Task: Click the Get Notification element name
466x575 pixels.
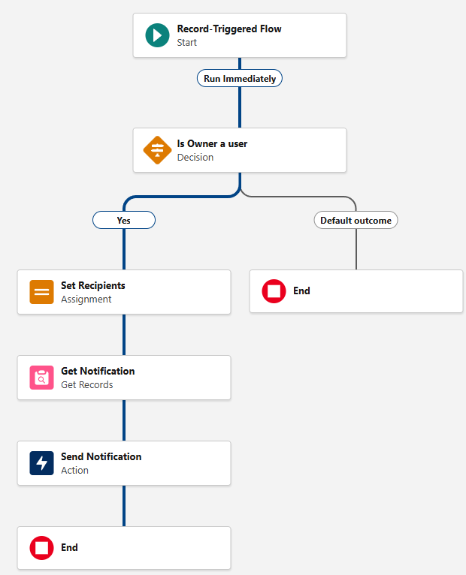Action: tap(98, 371)
